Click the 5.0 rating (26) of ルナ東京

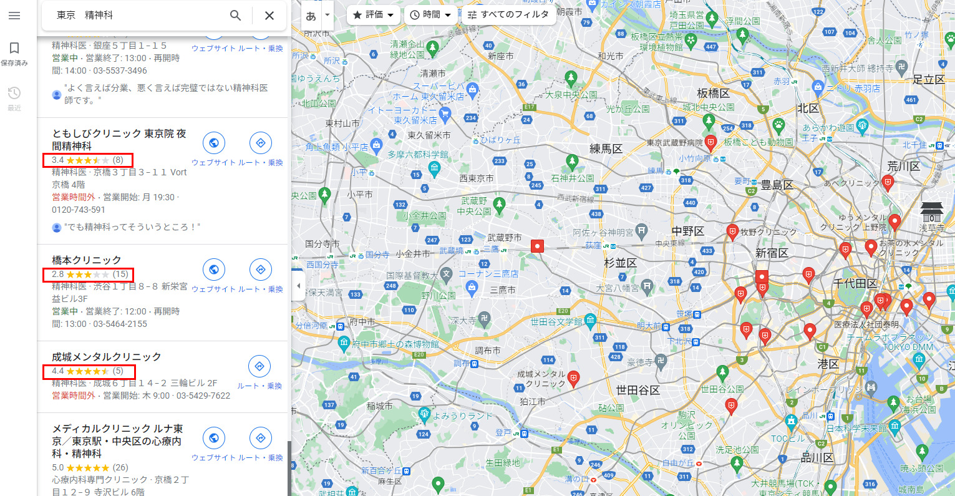90,467
